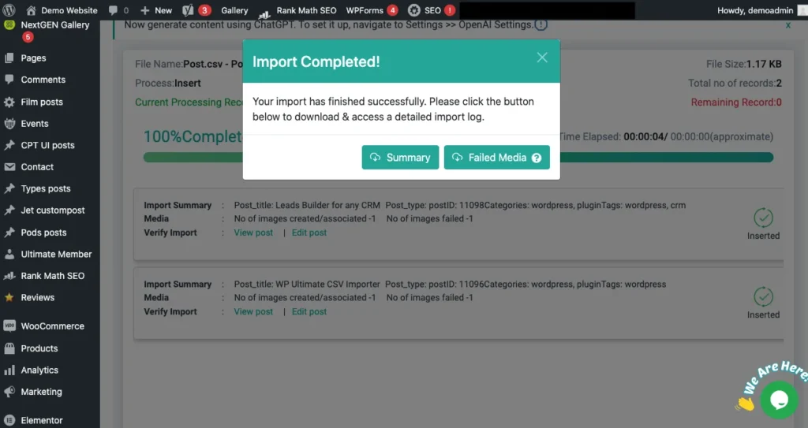Click the help question mark on Failed Media

click(537, 158)
